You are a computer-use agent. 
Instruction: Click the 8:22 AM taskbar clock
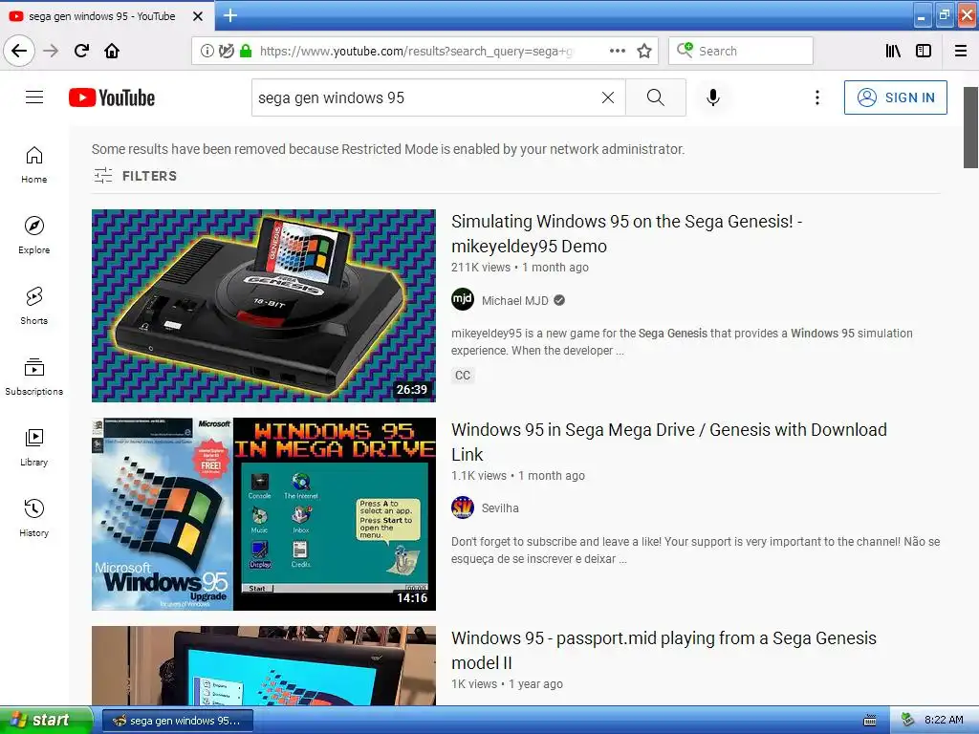tap(944, 721)
